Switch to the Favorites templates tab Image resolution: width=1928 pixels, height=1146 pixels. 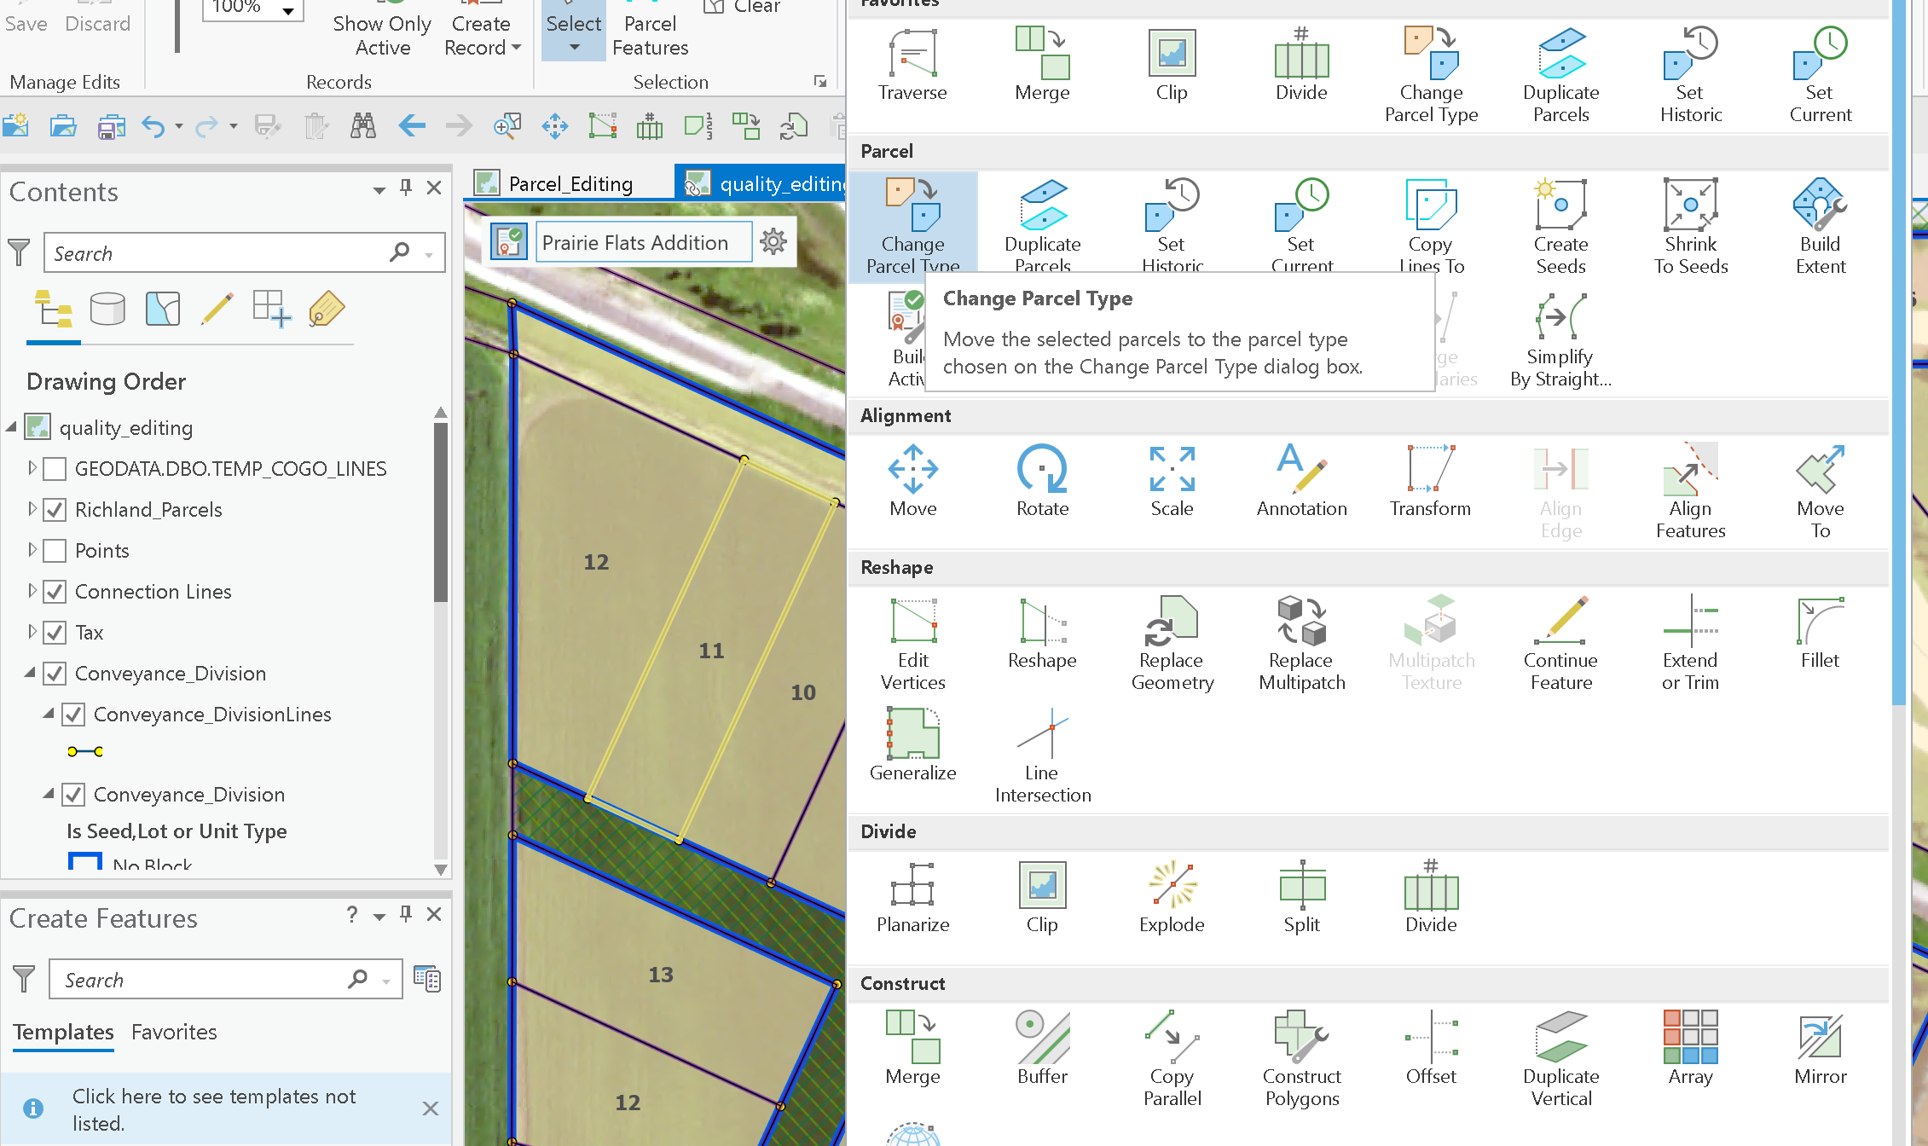pos(173,1032)
